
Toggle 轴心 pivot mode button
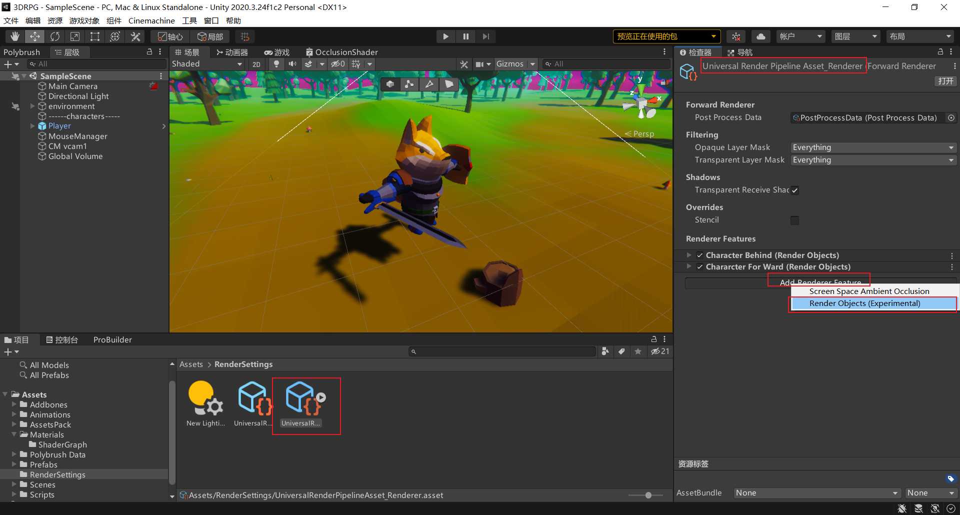[x=170, y=36]
